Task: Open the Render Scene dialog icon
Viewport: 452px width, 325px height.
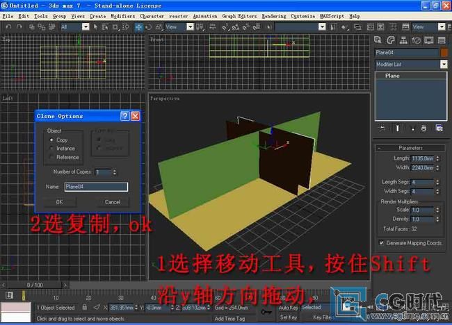Action: [405, 27]
